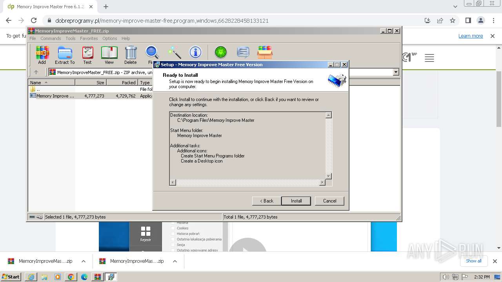Click the Comment speech bubble icon
Screen dimensions: 502x282
pyautogui.click(x=243, y=52)
